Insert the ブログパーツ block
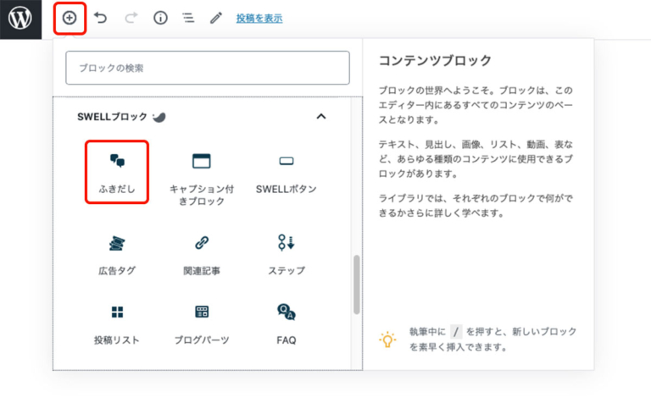The image size is (651, 403). click(x=202, y=324)
